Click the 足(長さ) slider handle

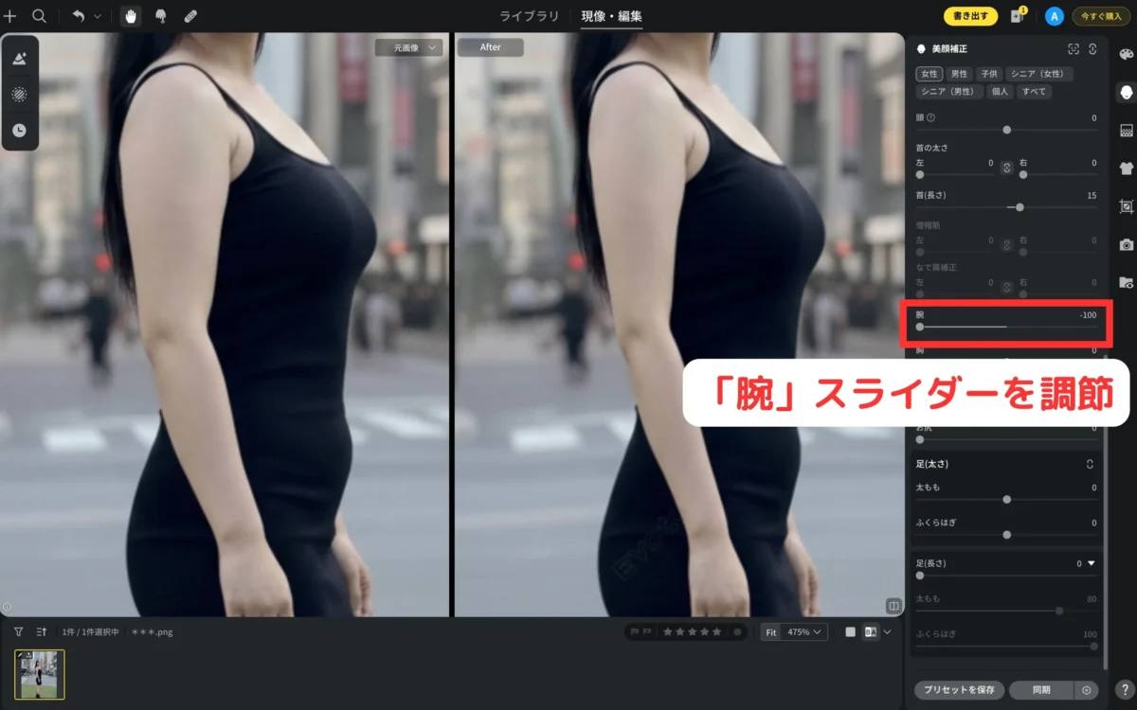(920, 576)
